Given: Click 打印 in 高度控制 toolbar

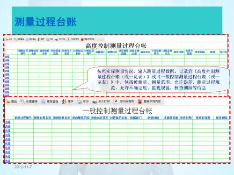Looking at the screenshot, I should click(50, 39).
